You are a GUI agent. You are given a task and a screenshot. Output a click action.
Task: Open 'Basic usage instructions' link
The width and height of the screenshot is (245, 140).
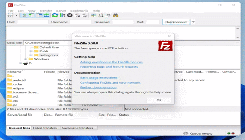(x=99, y=78)
